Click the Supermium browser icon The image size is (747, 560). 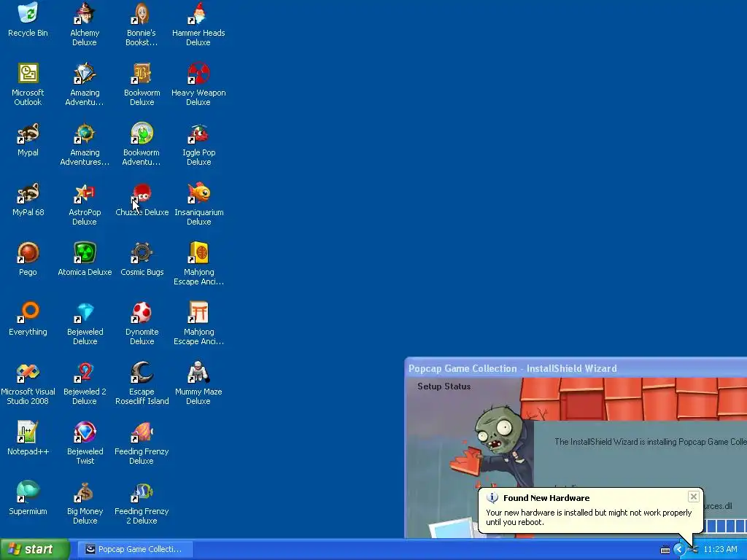click(28, 492)
